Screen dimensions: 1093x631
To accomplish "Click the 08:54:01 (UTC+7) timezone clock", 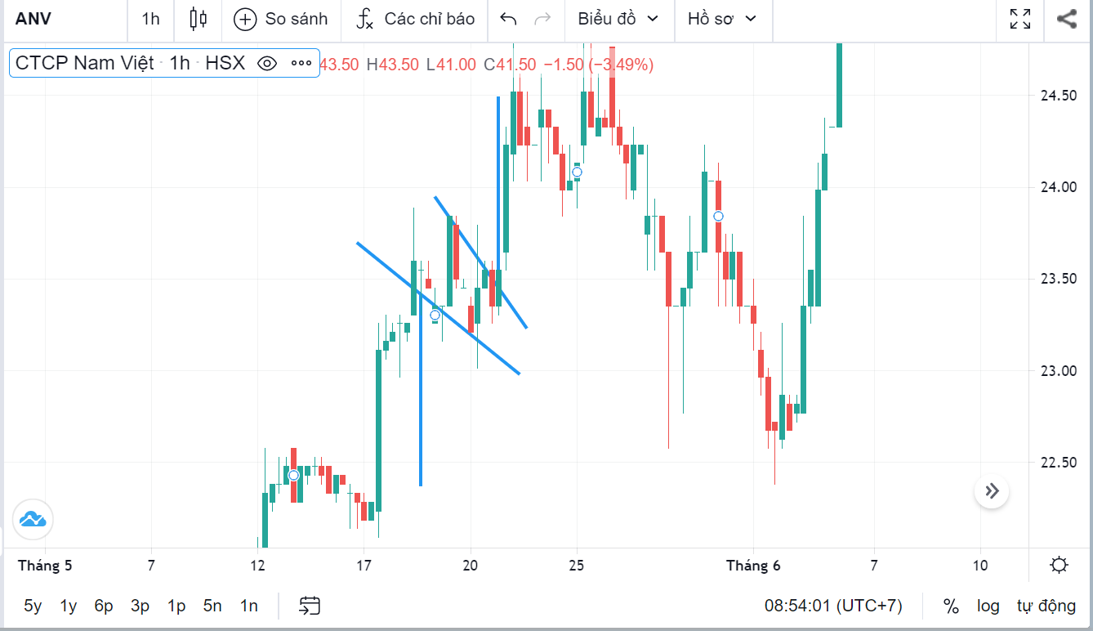I will click(833, 606).
